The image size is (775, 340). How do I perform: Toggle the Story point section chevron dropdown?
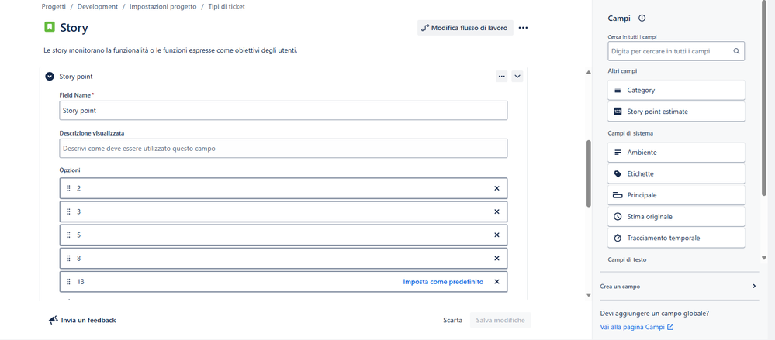517,77
